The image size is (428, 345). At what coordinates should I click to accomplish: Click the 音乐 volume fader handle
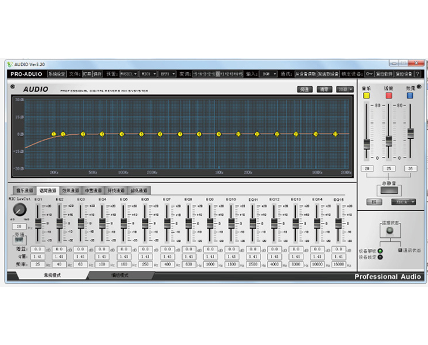tap(367, 144)
